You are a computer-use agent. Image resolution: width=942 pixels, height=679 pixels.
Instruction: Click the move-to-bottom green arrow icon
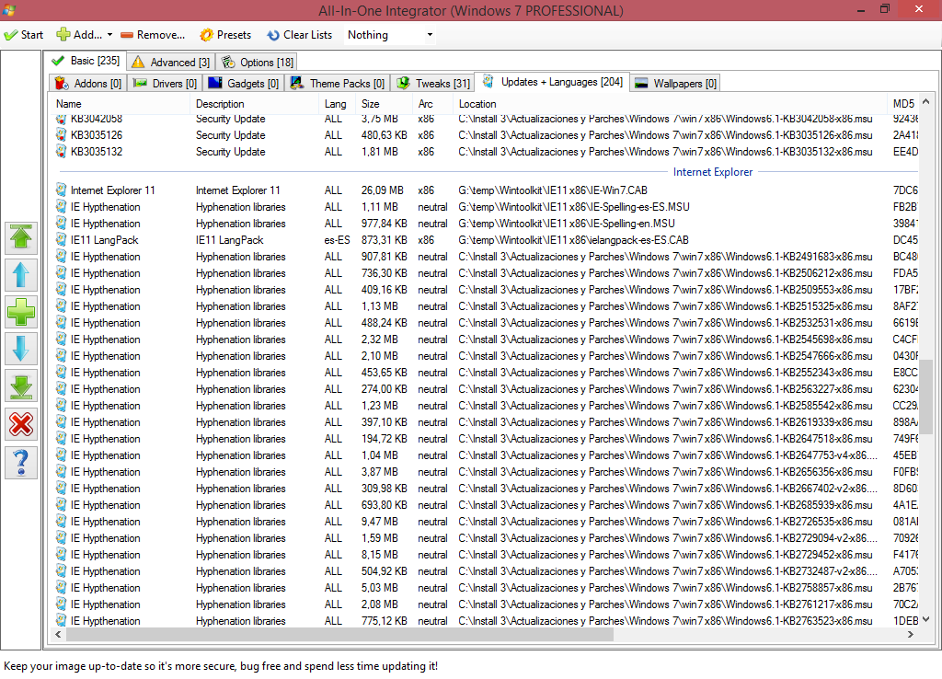point(21,386)
